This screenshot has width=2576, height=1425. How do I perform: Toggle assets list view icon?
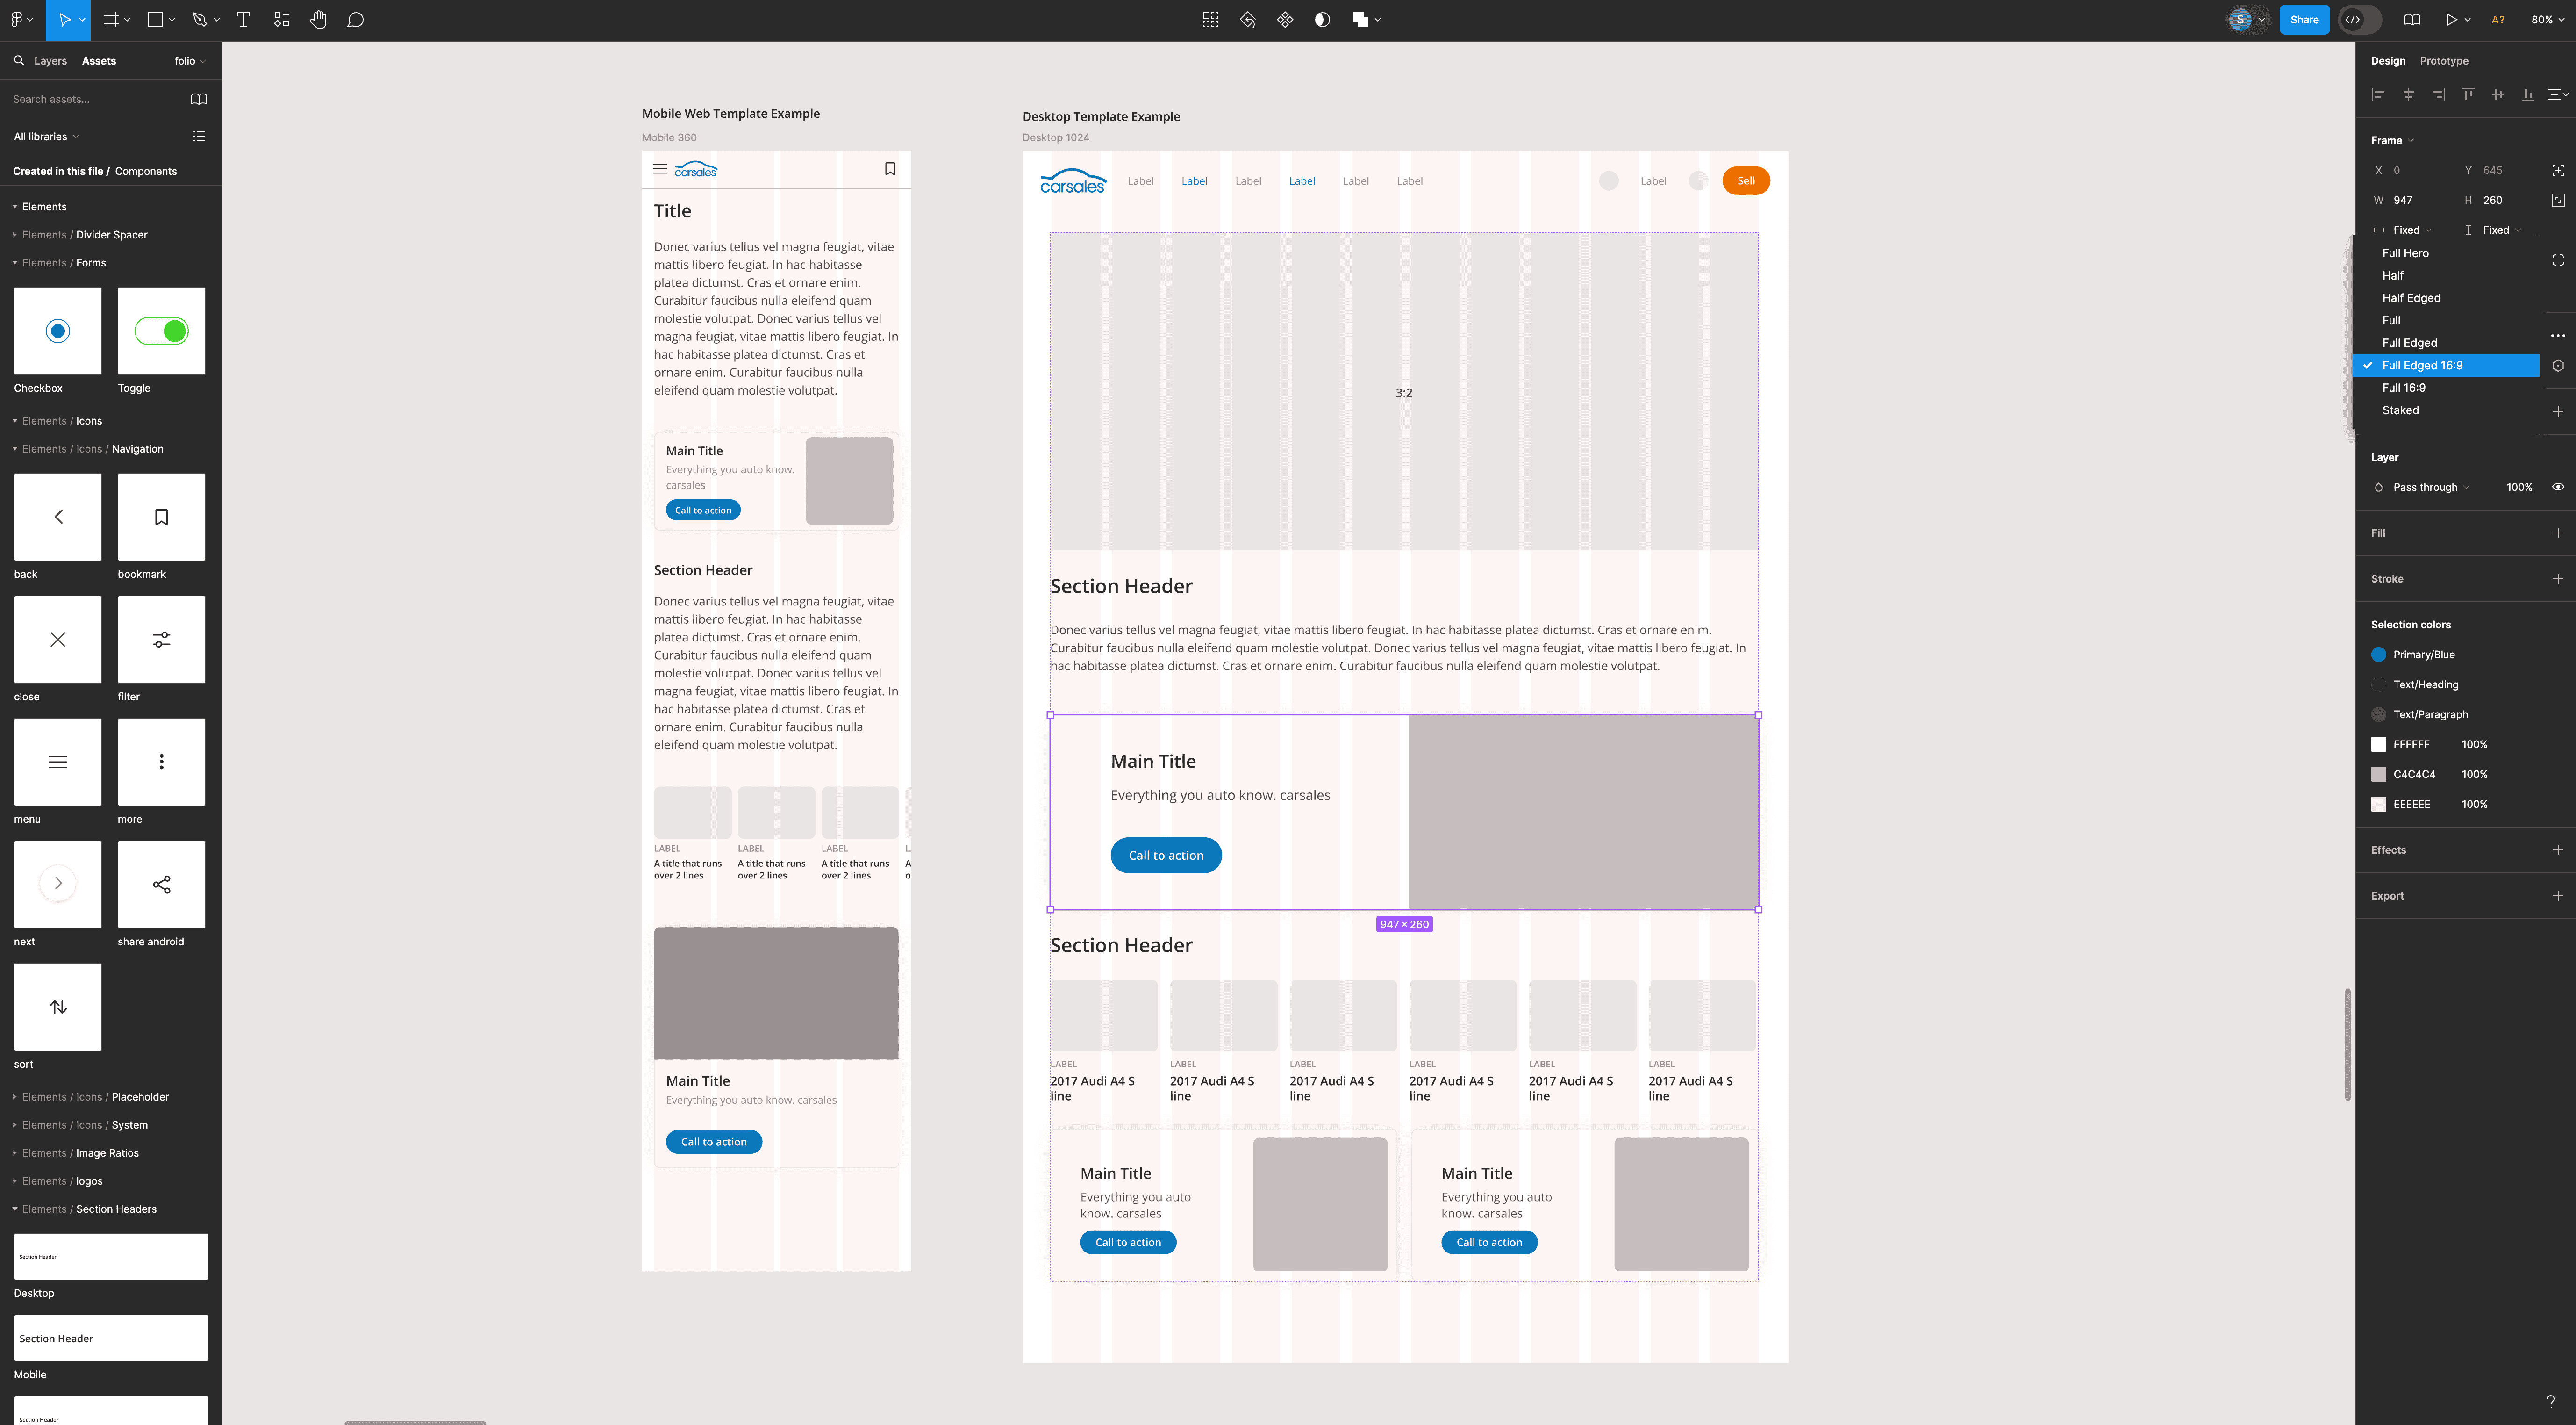click(199, 137)
